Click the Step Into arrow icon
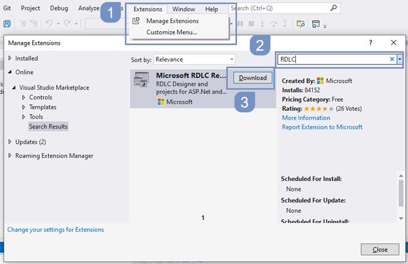 click(x=262, y=24)
